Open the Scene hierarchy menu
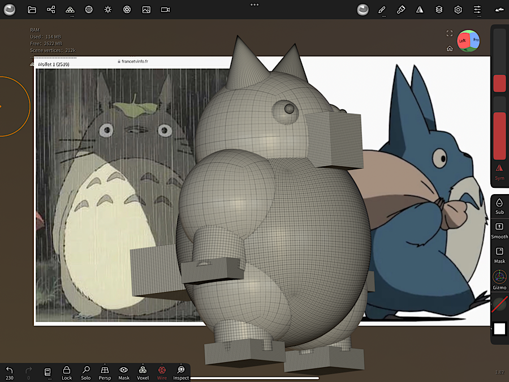509x382 pixels. tap(51, 10)
